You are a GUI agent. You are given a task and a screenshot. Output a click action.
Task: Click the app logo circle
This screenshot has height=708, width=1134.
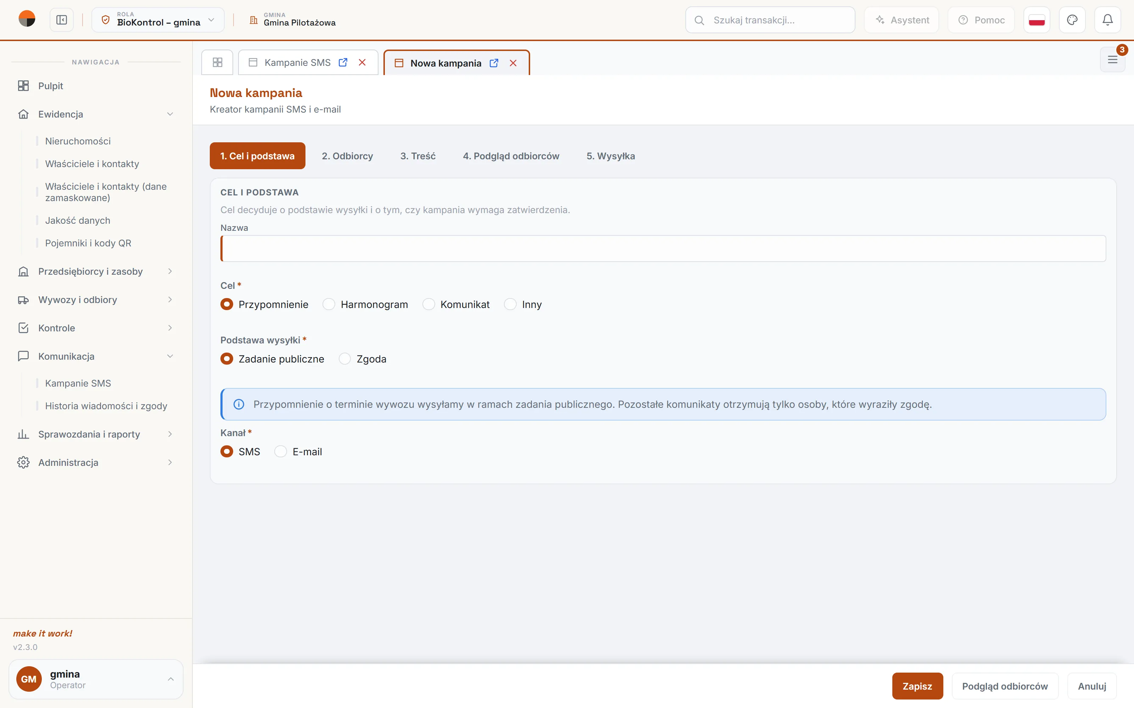pyautogui.click(x=27, y=19)
